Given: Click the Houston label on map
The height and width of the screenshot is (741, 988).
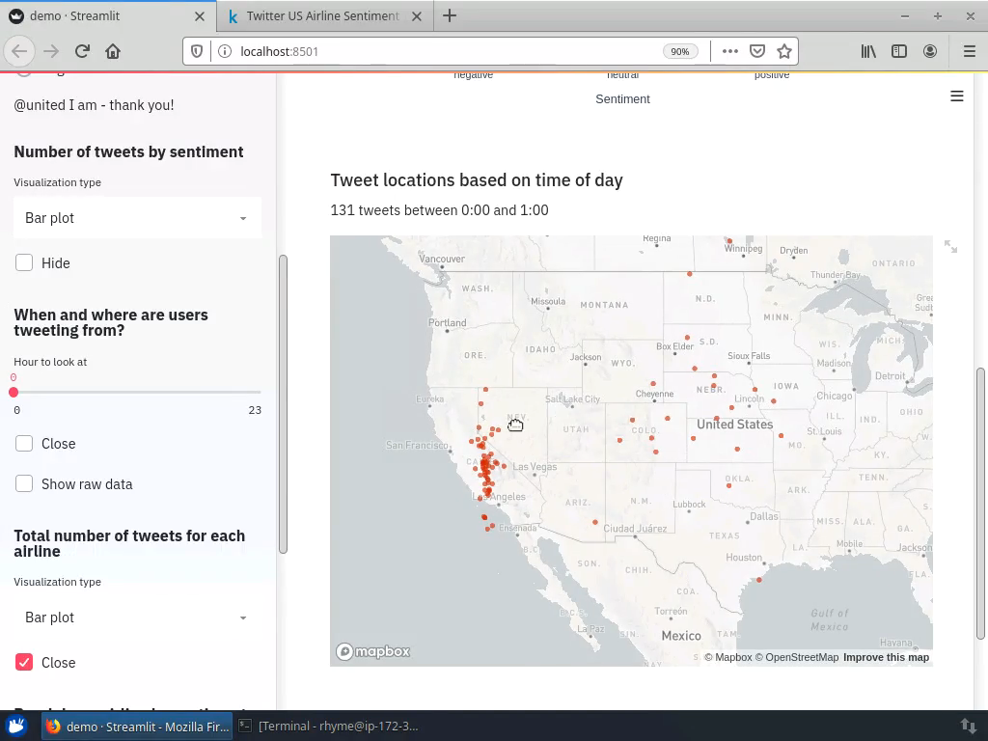Looking at the screenshot, I should (x=744, y=557).
